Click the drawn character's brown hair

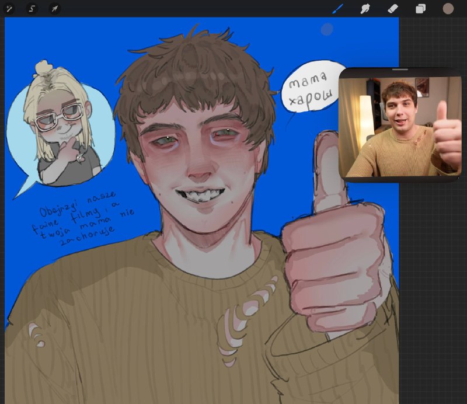tap(194, 81)
